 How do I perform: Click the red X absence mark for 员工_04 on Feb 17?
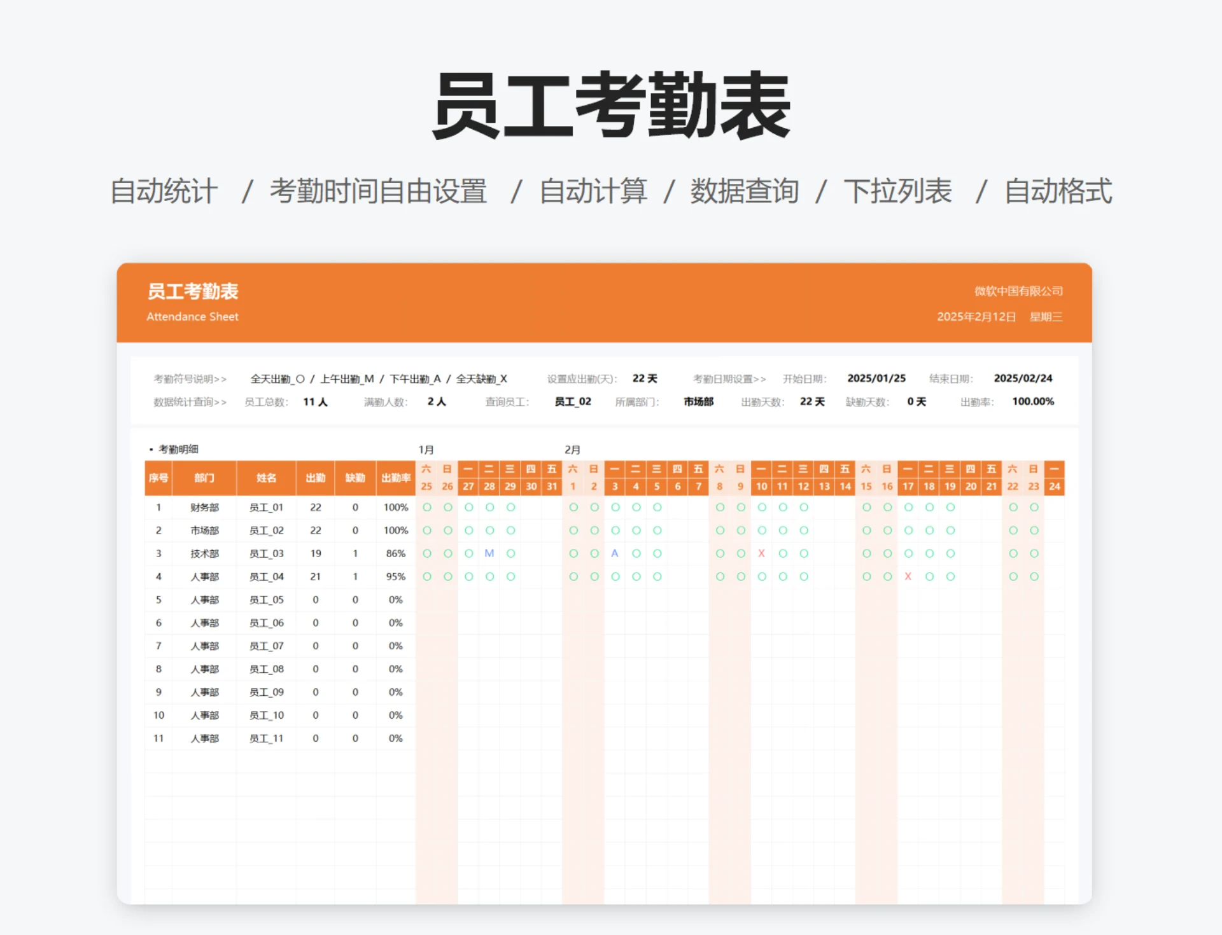coord(908,576)
